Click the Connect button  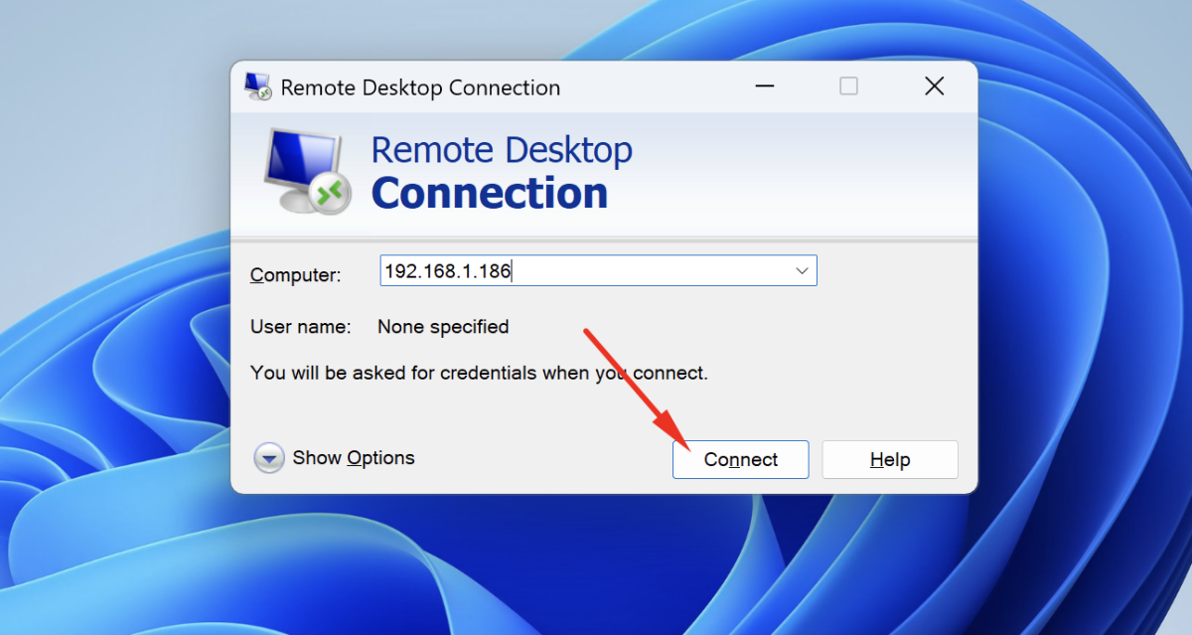pyautogui.click(x=740, y=460)
